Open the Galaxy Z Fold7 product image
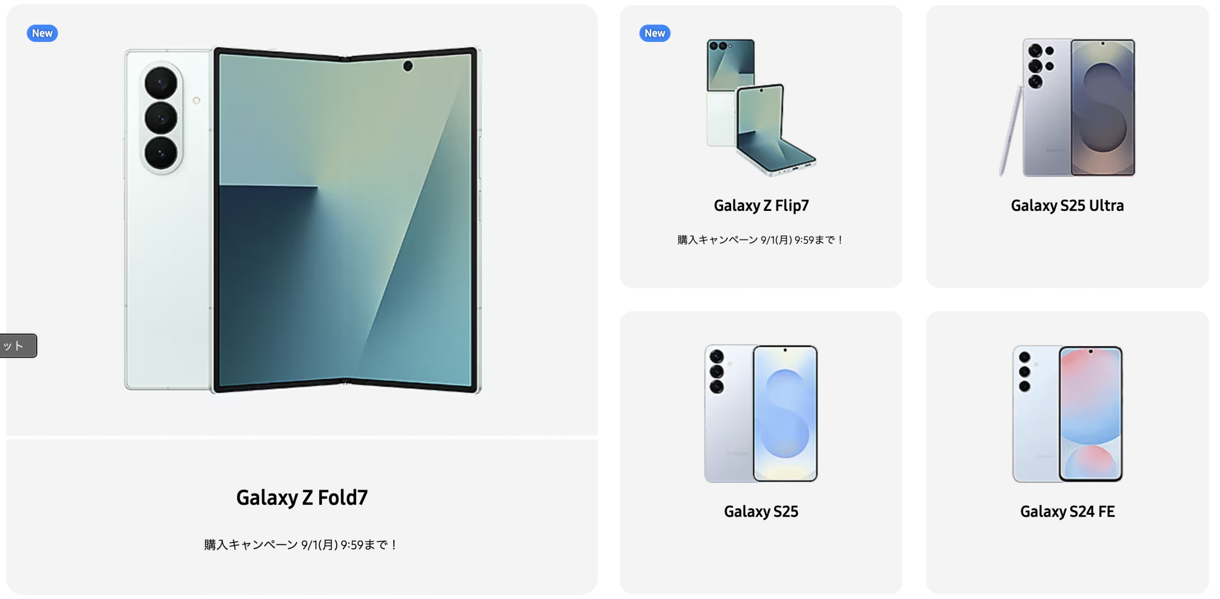The image size is (1220, 599). click(303, 220)
